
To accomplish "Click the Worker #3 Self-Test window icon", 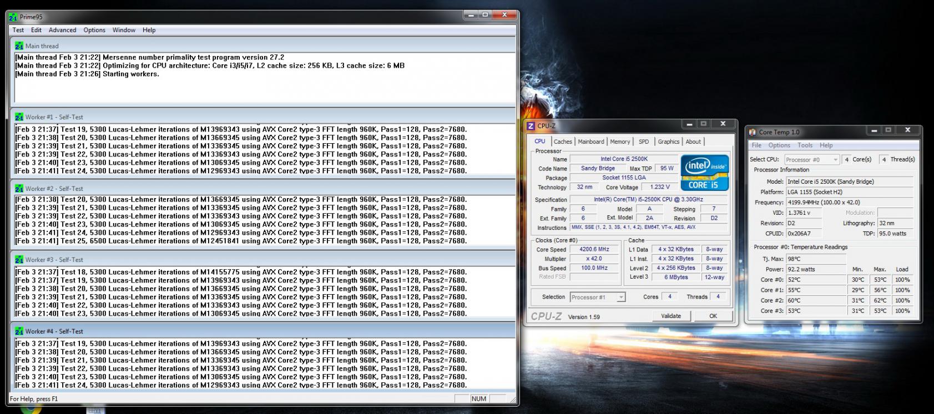I will tap(19, 260).
